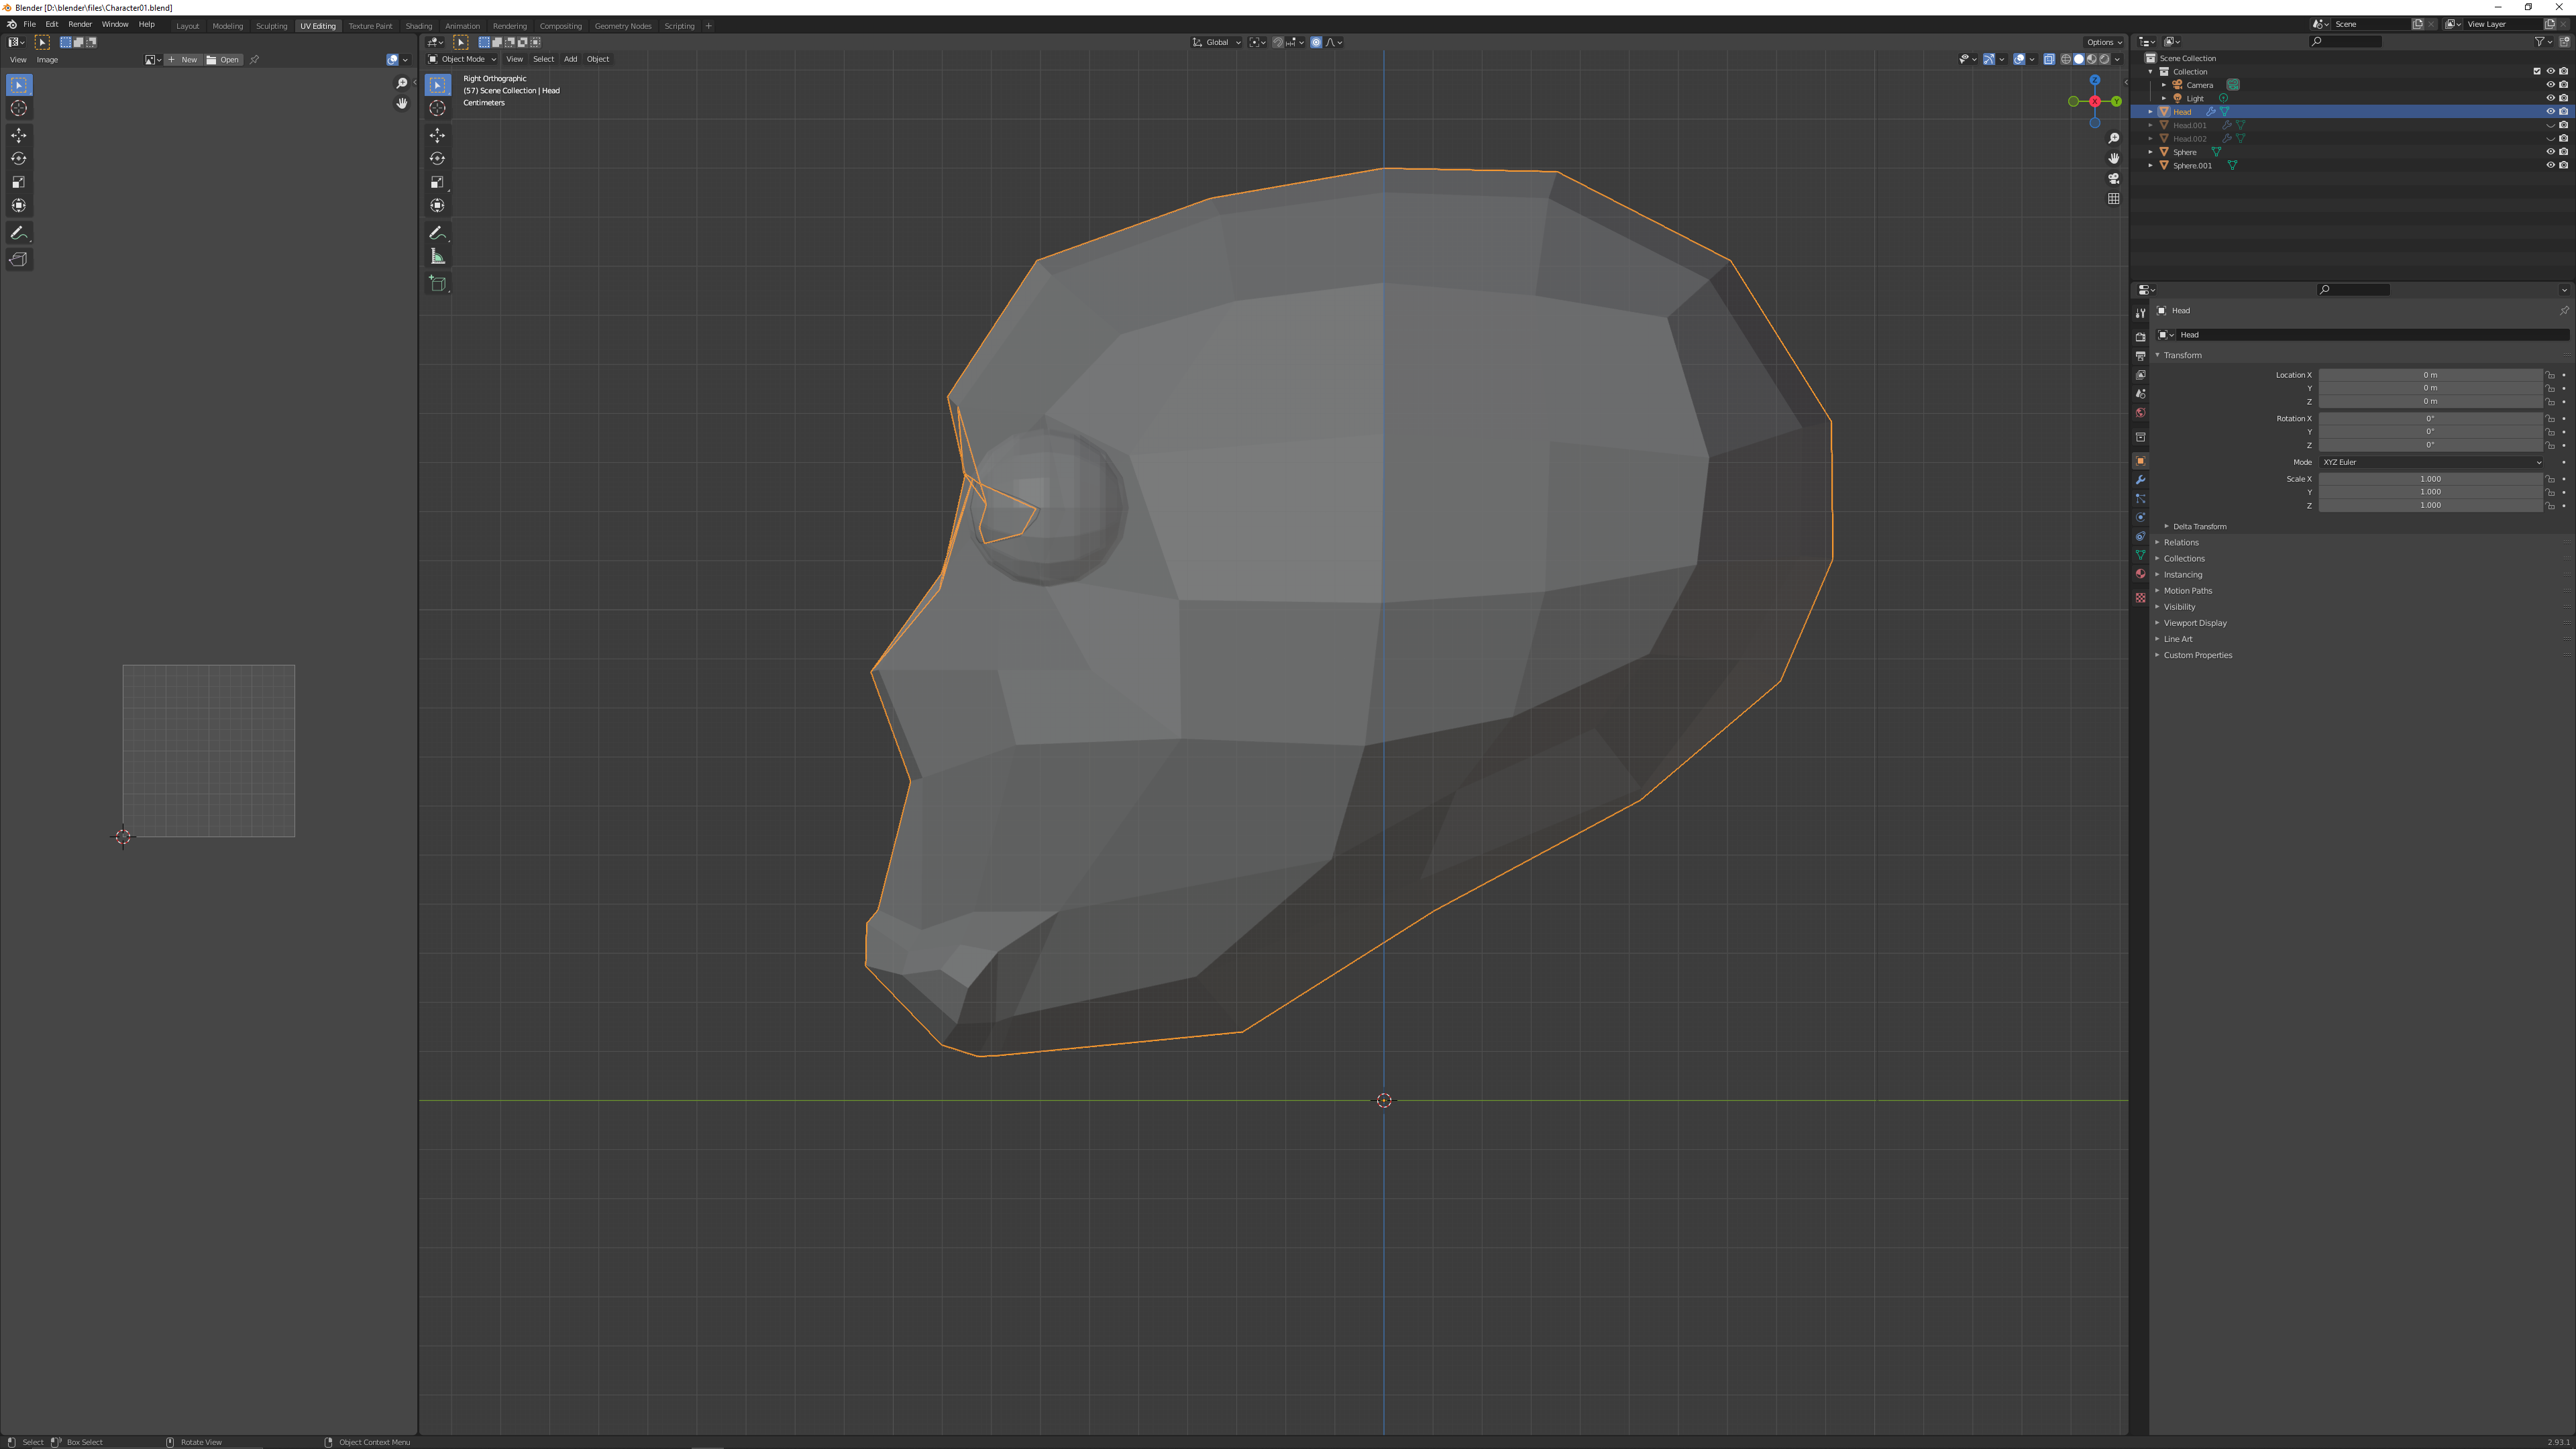Viewport: 2576px width, 1449px height.
Task: Open the Material properties tab
Action: coord(2140,574)
